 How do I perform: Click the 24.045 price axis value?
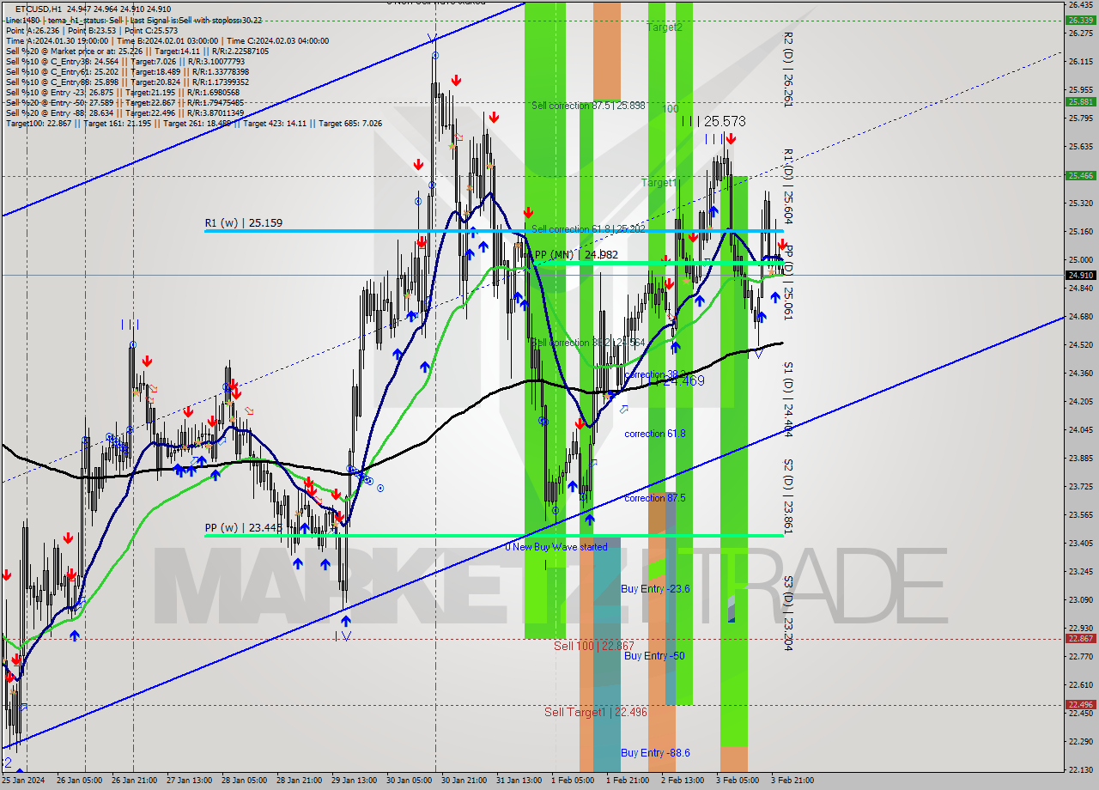click(x=1079, y=429)
